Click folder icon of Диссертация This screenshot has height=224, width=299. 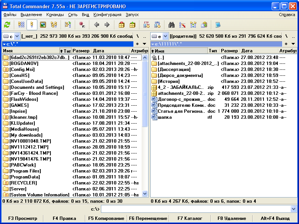click(x=154, y=69)
